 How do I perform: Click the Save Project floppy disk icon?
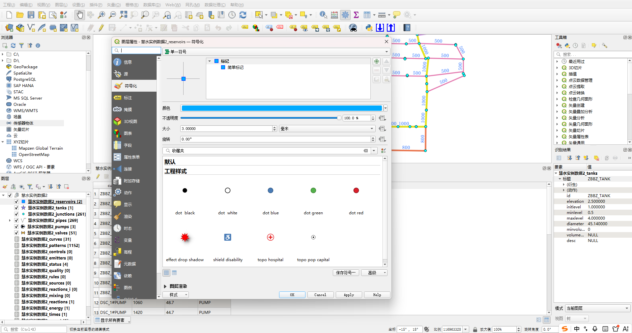coord(31,15)
